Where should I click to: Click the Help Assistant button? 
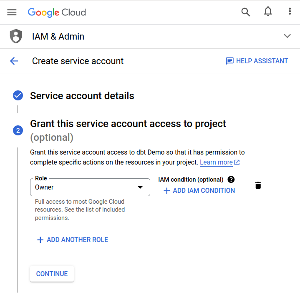click(257, 61)
